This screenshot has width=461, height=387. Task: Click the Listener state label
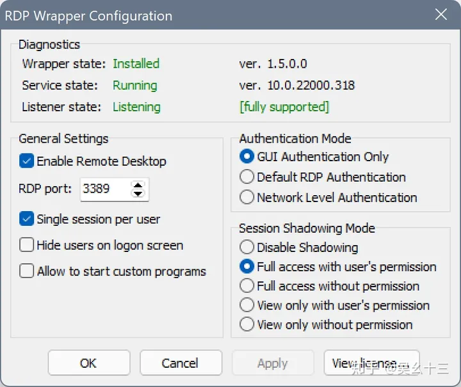(x=61, y=107)
